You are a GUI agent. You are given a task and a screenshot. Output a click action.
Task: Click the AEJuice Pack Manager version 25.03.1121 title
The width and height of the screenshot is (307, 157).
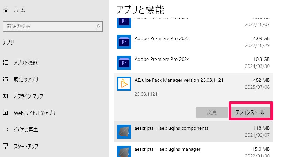point(179,80)
